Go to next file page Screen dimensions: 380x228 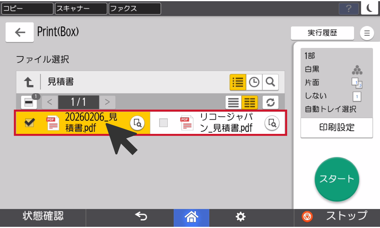pos(107,102)
